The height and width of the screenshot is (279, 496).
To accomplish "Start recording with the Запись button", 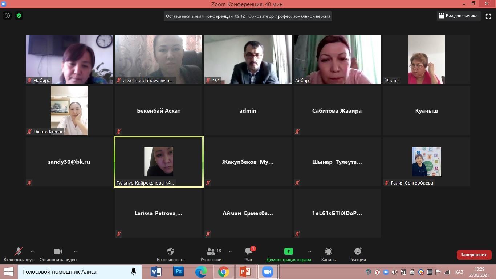I will pyautogui.click(x=328, y=254).
